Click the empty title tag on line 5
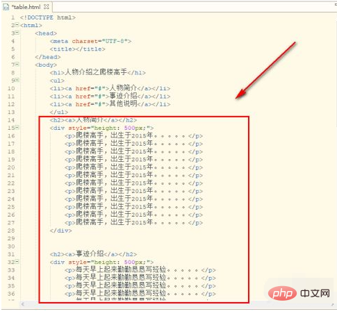This screenshot has width=337, height=316. 78,49
